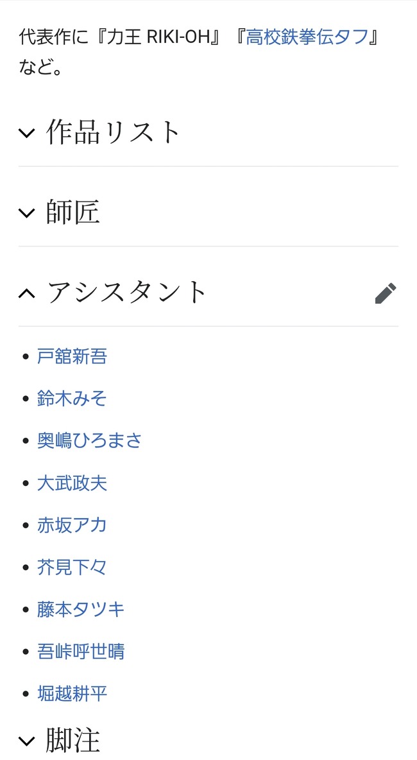417x760 pixels.
Task: Open the 吾峠呼世晴 link
Action: (81, 652)
